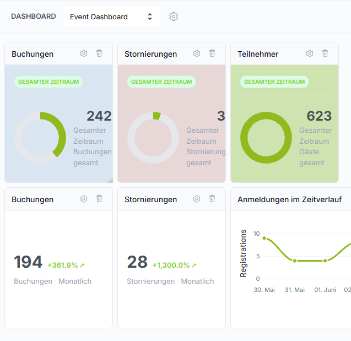This screenshot has width=351, height=341.
Task: Delete the Stornierungen Monatlich widget
Action: pos(212,199)
